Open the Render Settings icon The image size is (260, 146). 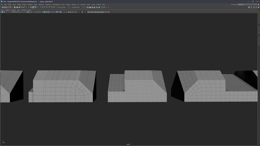tap(95, 7)
